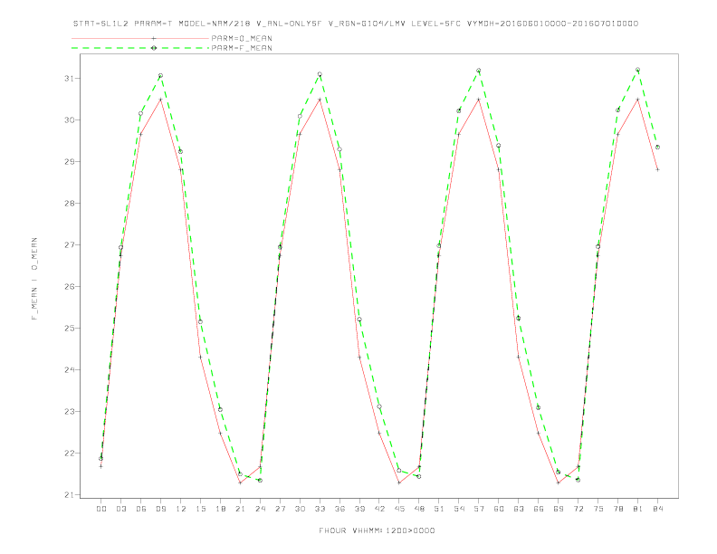Click F_MEAN circle marker at hour 15

click(x=200, y=321)
